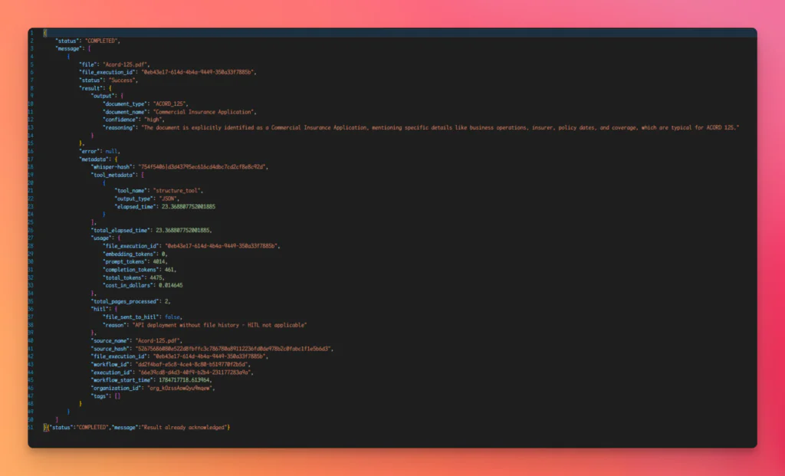Click the null value of "error"
The height and width of the screenshot is (476, 785).
111,151
